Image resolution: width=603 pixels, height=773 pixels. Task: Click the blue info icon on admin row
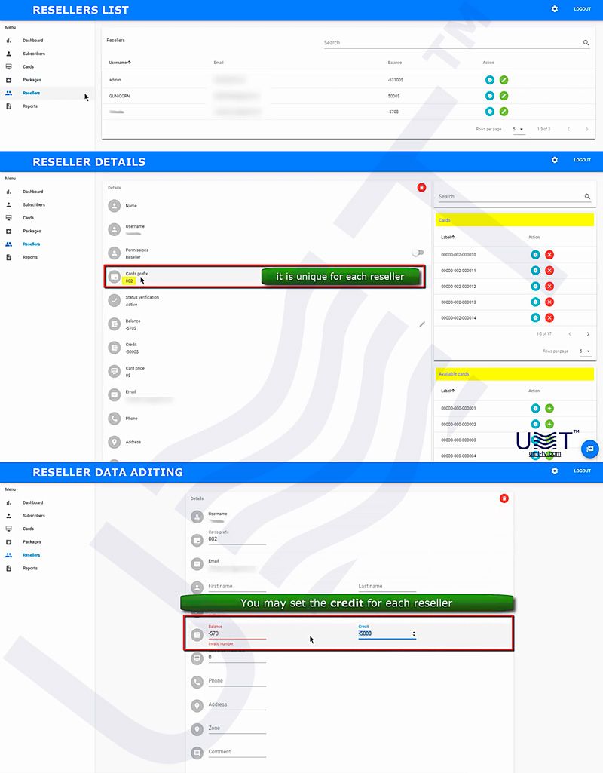pyautogui.click(x=488, y=79)
